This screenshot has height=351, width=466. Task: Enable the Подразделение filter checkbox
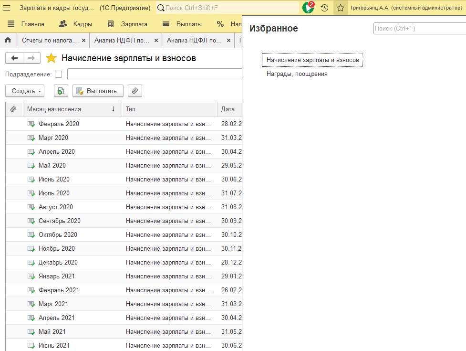tap(59, 74)
